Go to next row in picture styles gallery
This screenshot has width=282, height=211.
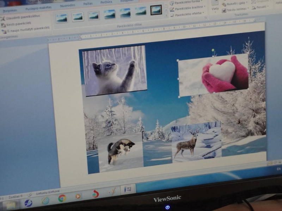tap(166, 11)
